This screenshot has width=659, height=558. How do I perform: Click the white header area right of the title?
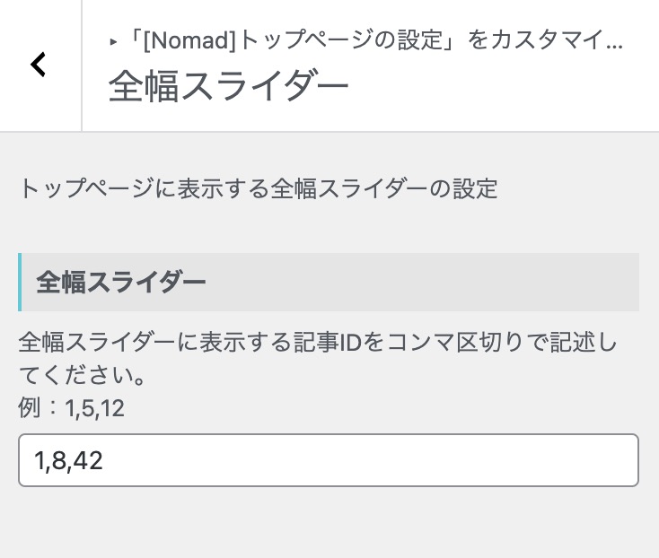pyautogui.click(x=503, y=90)
